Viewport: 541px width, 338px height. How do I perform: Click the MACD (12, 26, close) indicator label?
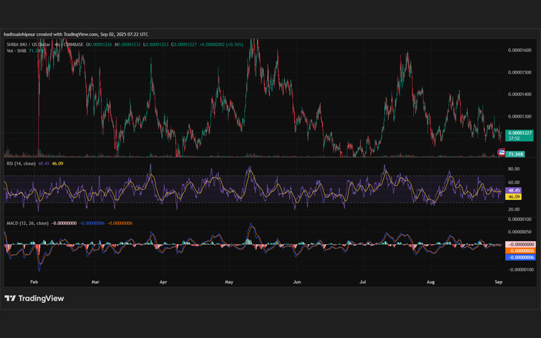click(x=28, y=223)
